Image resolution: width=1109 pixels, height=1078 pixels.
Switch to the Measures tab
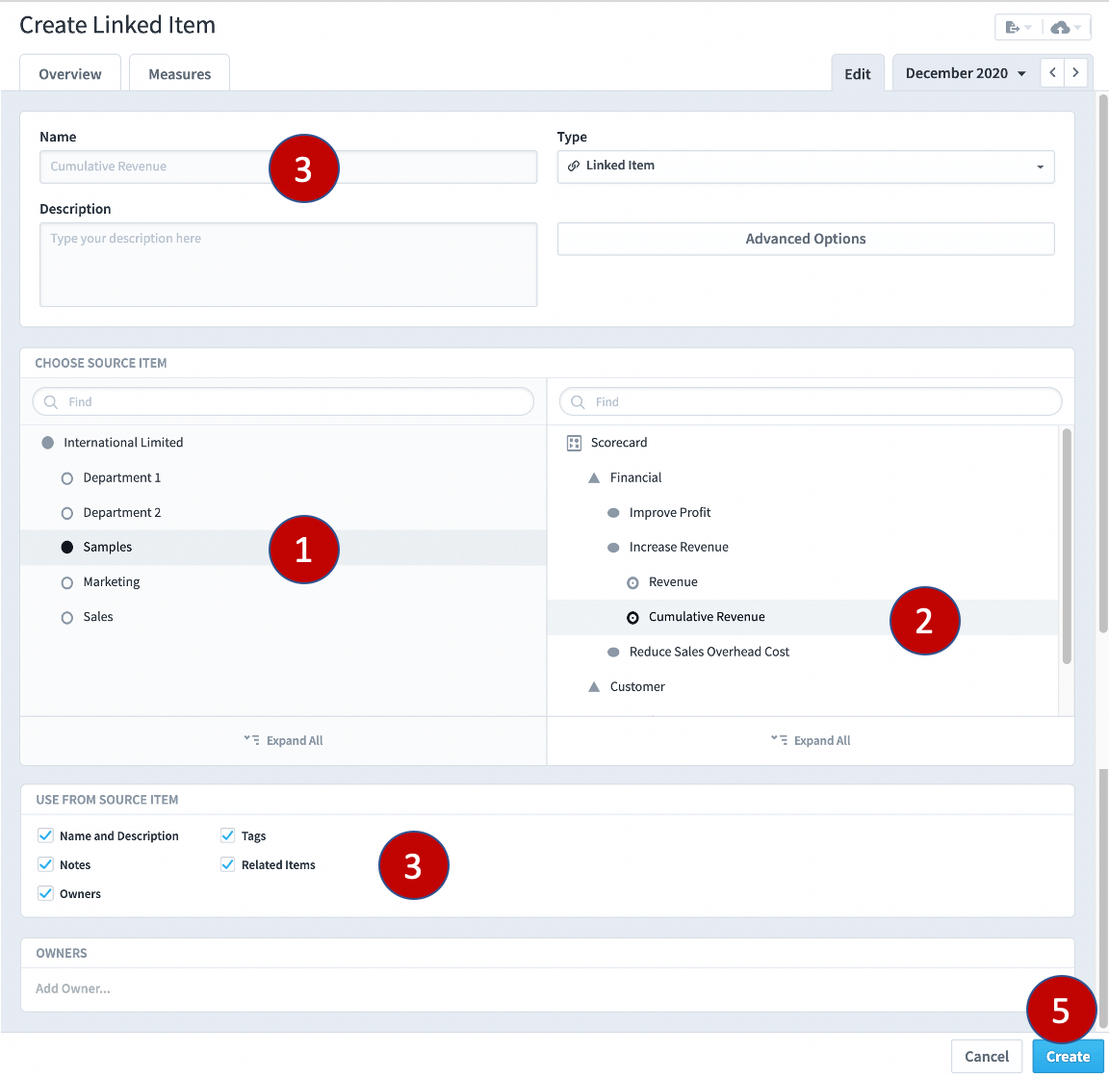179,73
